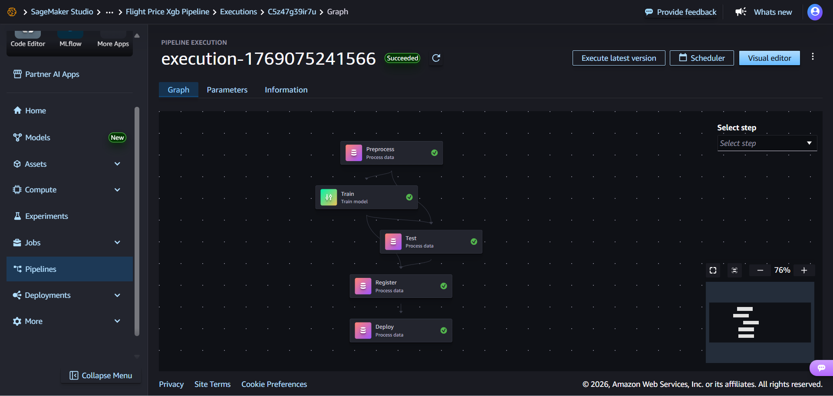Expand the Compute sidebar section

coord(117,190)
